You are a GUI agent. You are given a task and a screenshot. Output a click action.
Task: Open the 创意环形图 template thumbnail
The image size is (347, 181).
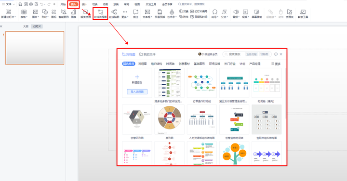pos(137,119)
